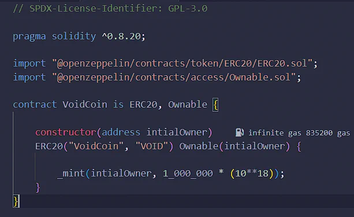This screenshot has width=354, height=217.
Task: Click the pink closing brace of the constructor
Action: point(38,187)
